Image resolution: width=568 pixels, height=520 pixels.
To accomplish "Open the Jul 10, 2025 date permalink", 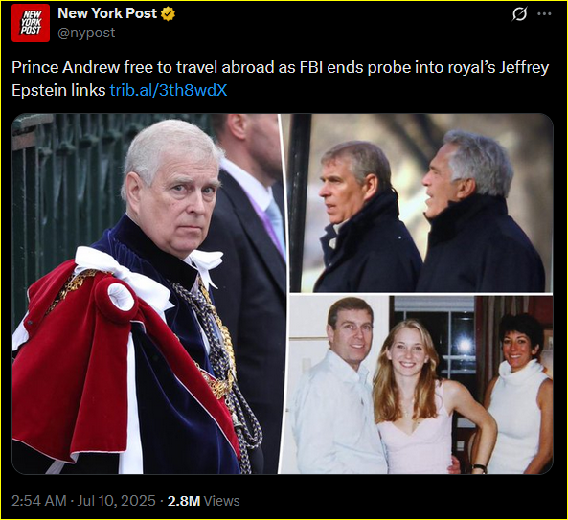I will tap(116, 501).
